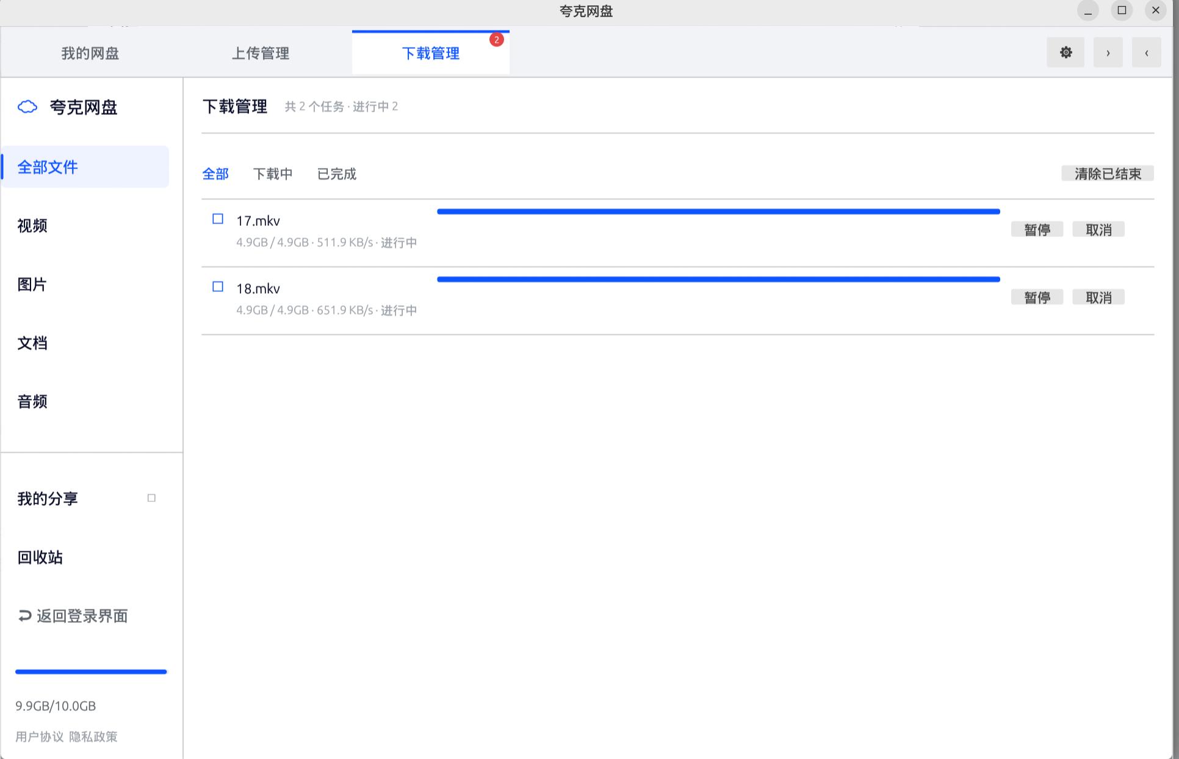Pause the 17.mkv download
This screenshot has width=1179, height=759.
(1037, 230)
